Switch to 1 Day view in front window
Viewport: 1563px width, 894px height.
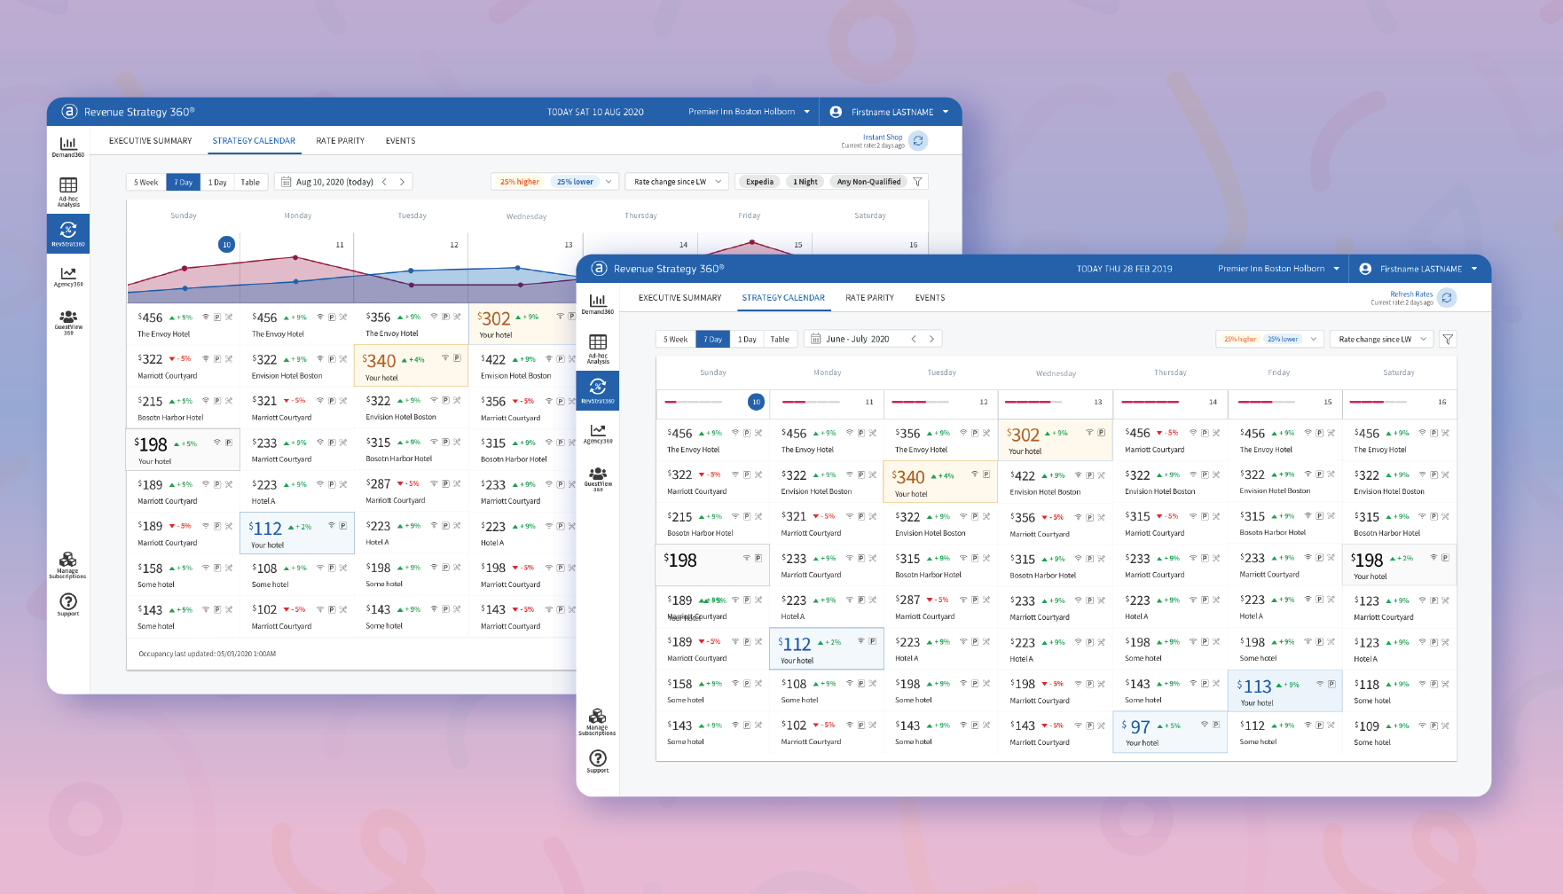pyautogui.click(x=747, y=339)
